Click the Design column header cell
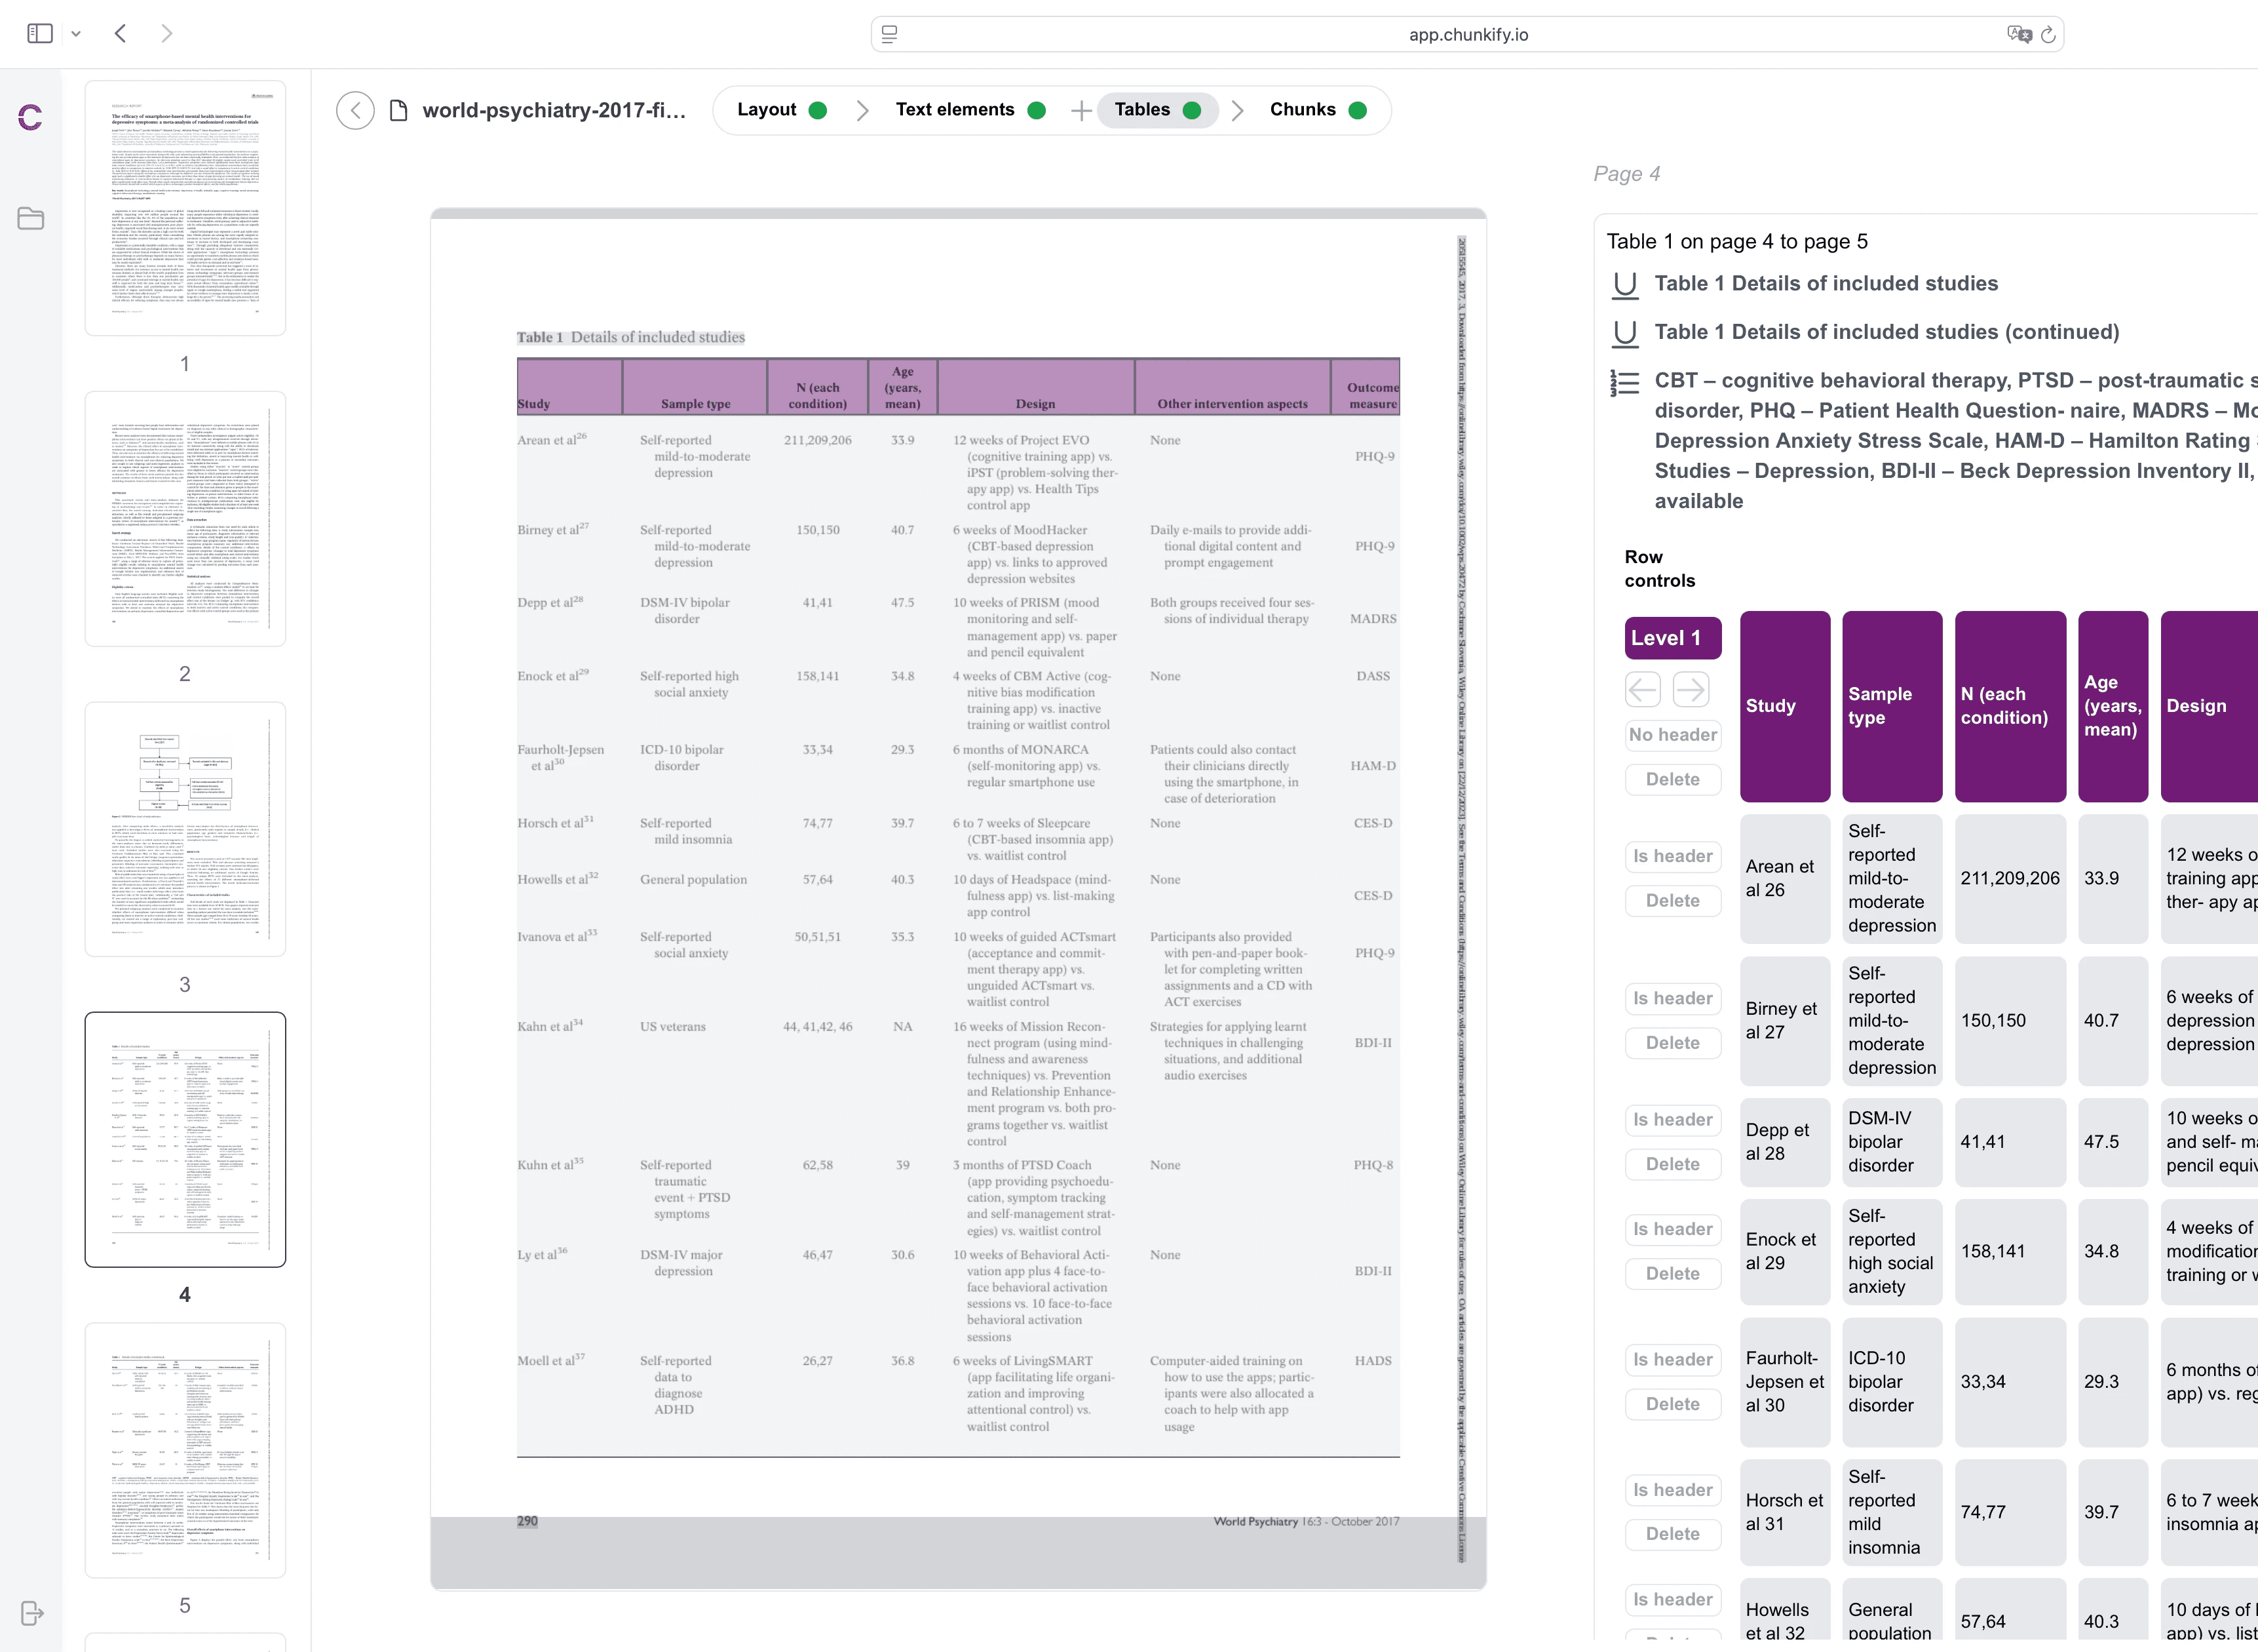Image resolution: width=2258 pixels, height=1652 pixels. [x=2209, y=706]
